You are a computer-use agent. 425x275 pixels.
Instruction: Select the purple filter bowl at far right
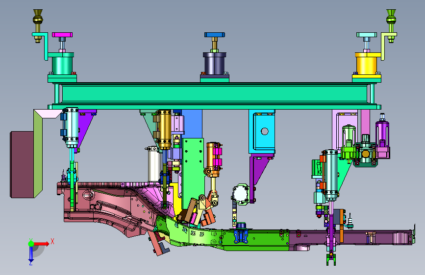tap(382, 136)
